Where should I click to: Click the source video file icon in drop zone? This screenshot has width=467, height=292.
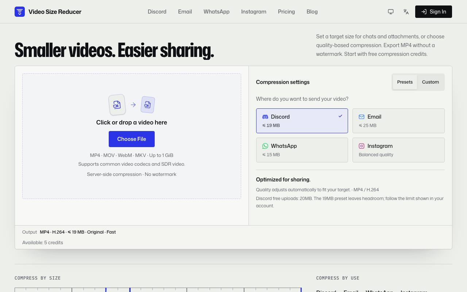click(x=117, y=105)
